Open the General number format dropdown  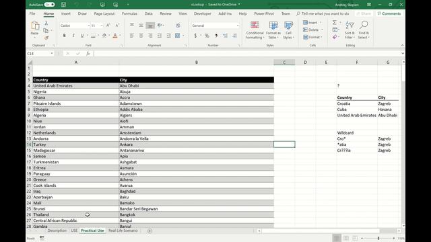[238, 26]
